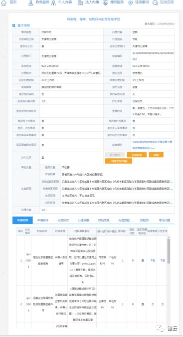Image resolution: width=183 pixels, height=337 pixels.
Task: Click the 不收费 fee value
Action: [x=66, y=167]
